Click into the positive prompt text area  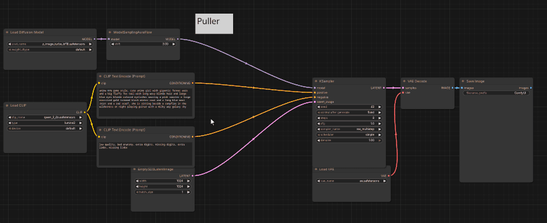tap(145, 102)
